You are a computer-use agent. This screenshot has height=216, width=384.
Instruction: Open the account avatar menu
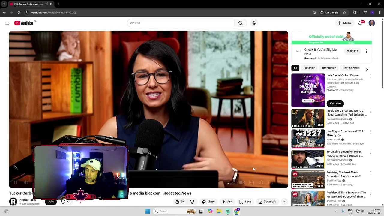[x=372, y=23]
